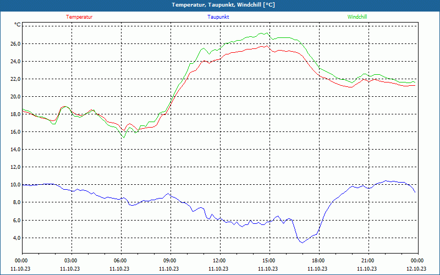
Task: Click the Taupunkt curve minimum near 17:00
Action: coord(302,243)
